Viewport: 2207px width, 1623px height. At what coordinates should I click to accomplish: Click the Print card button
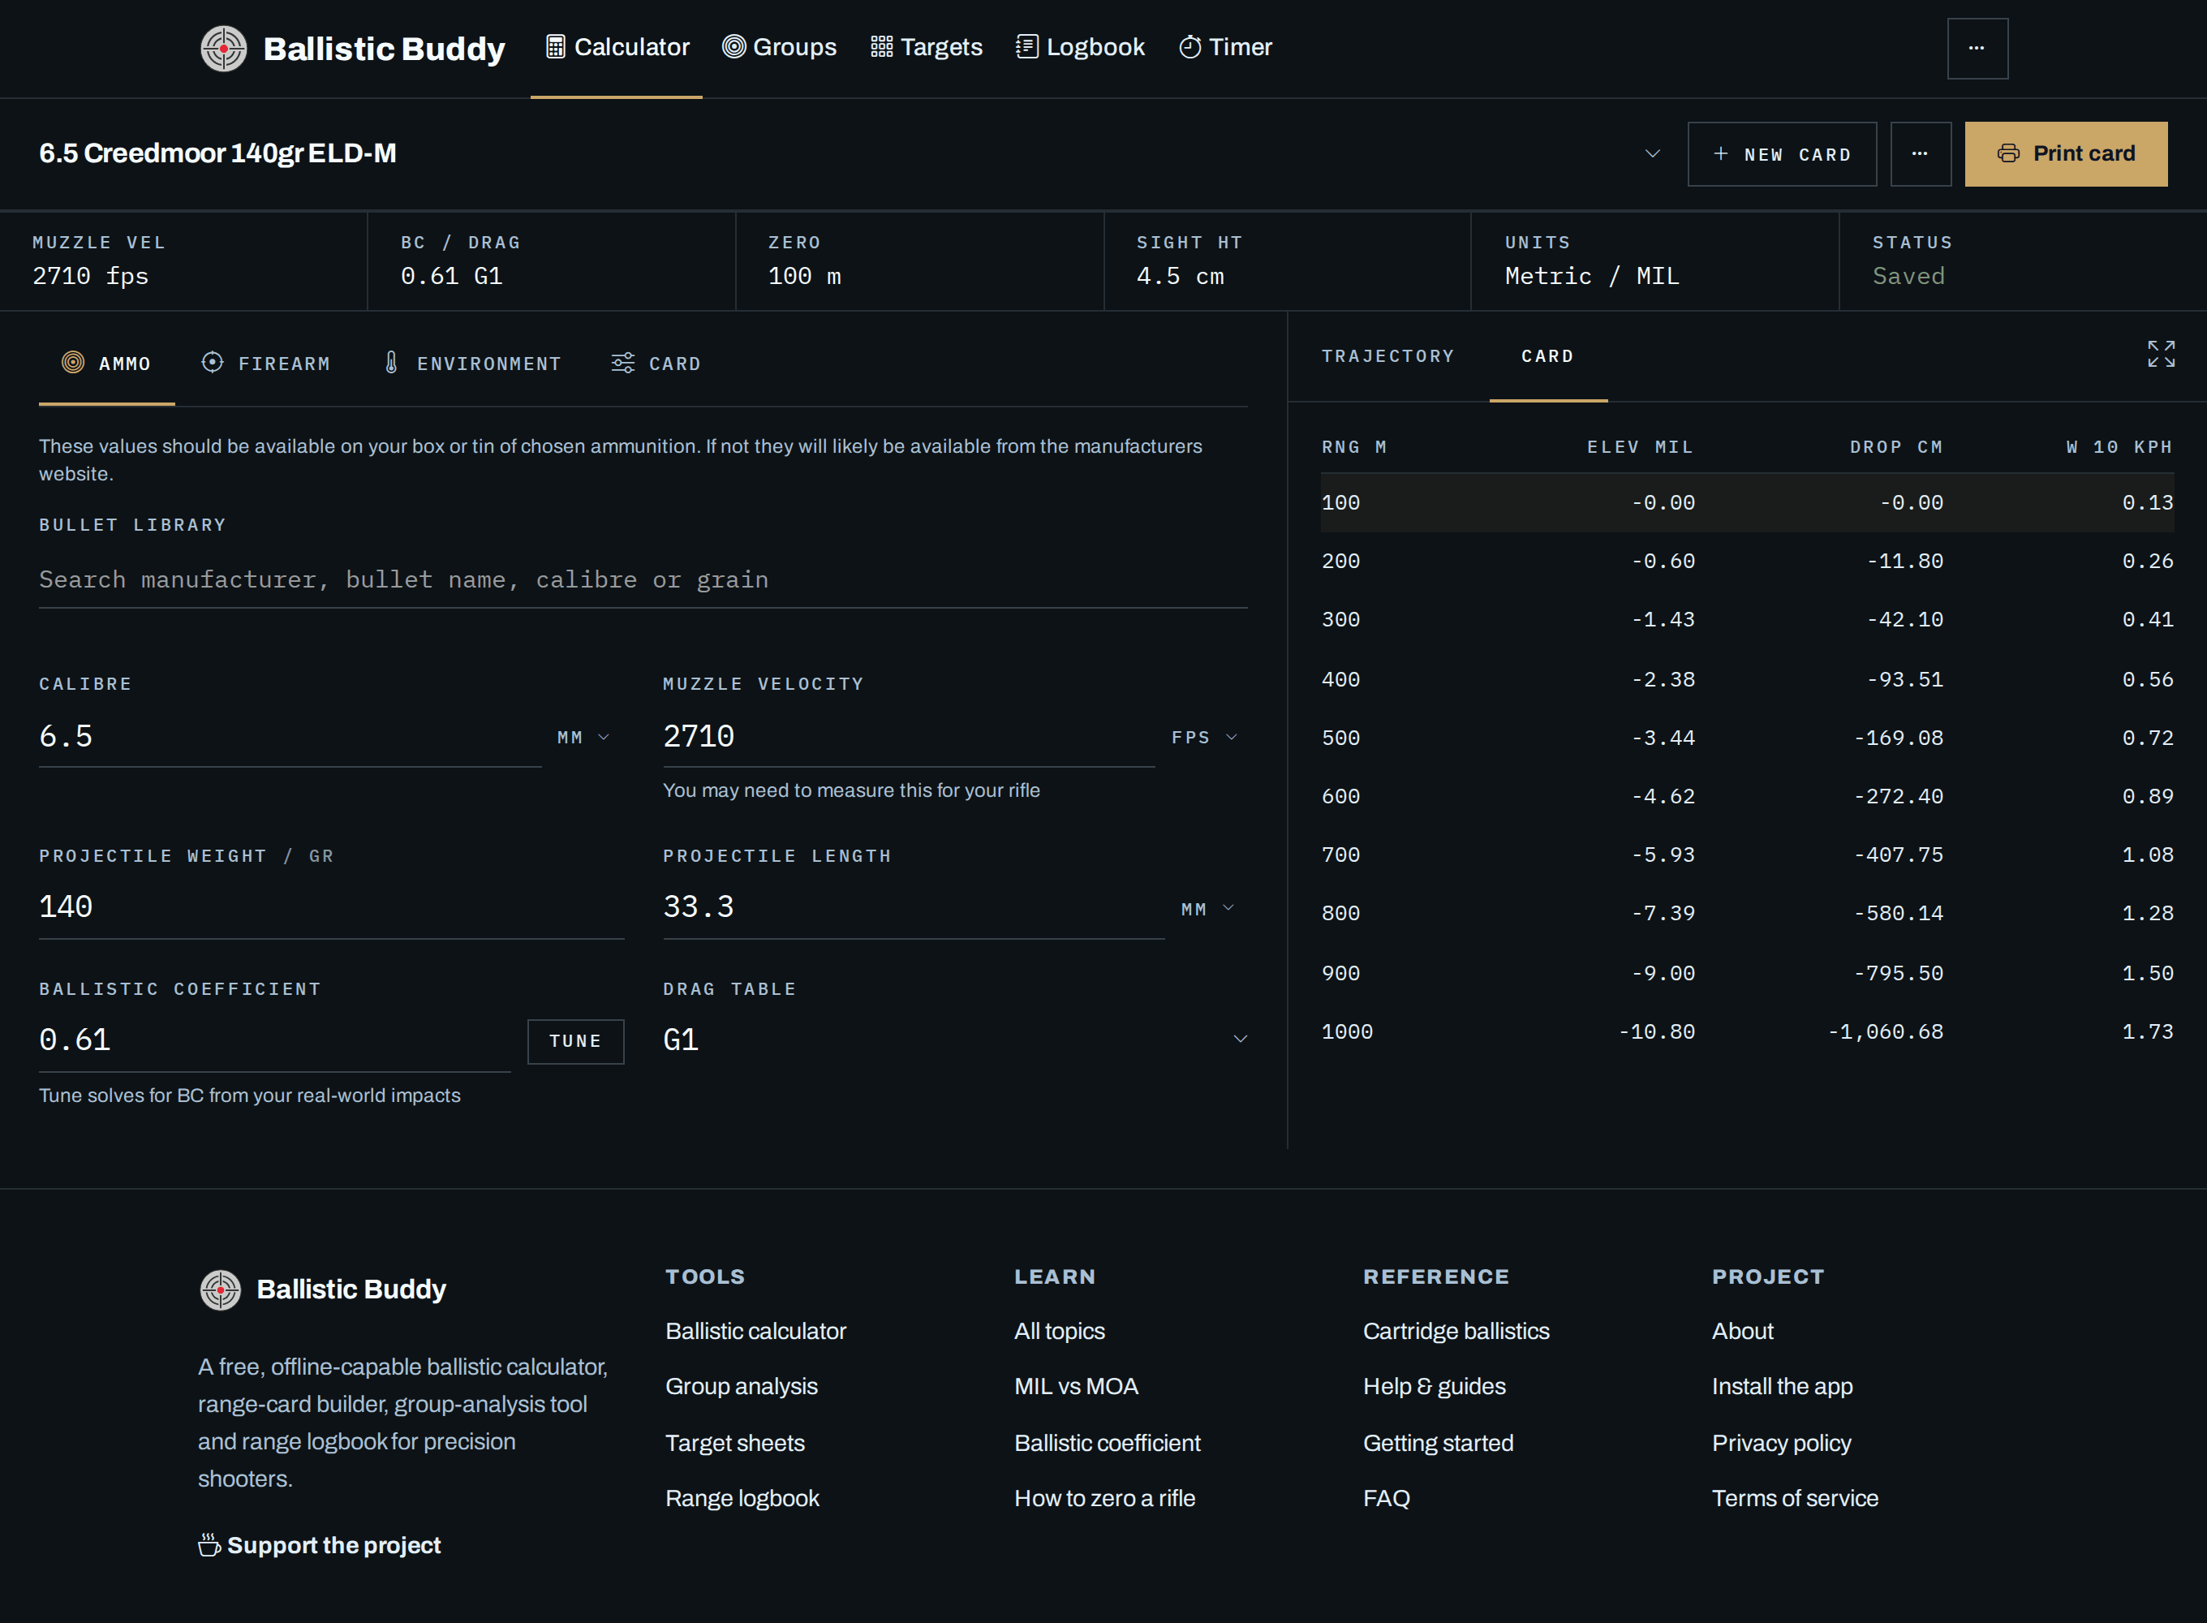2066,154
